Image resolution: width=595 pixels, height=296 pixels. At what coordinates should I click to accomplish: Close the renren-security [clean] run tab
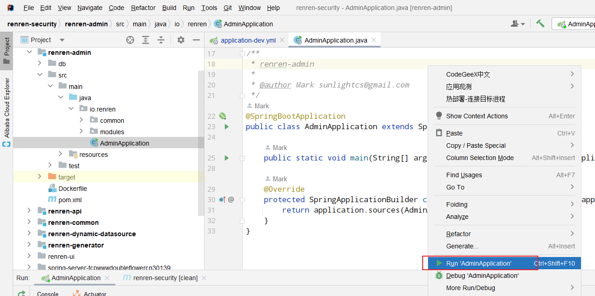204,278
